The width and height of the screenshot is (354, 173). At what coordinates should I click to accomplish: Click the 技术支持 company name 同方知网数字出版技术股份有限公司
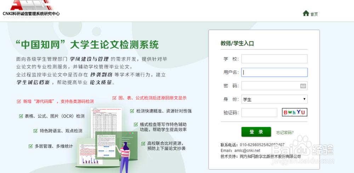coord(270,156)
